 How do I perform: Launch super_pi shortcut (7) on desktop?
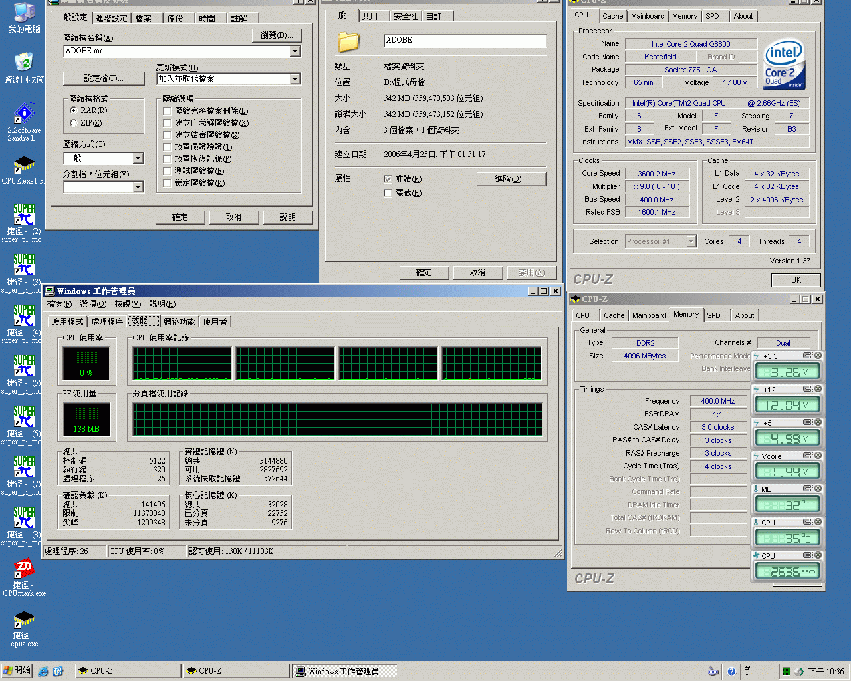click(x=24, y=476)
